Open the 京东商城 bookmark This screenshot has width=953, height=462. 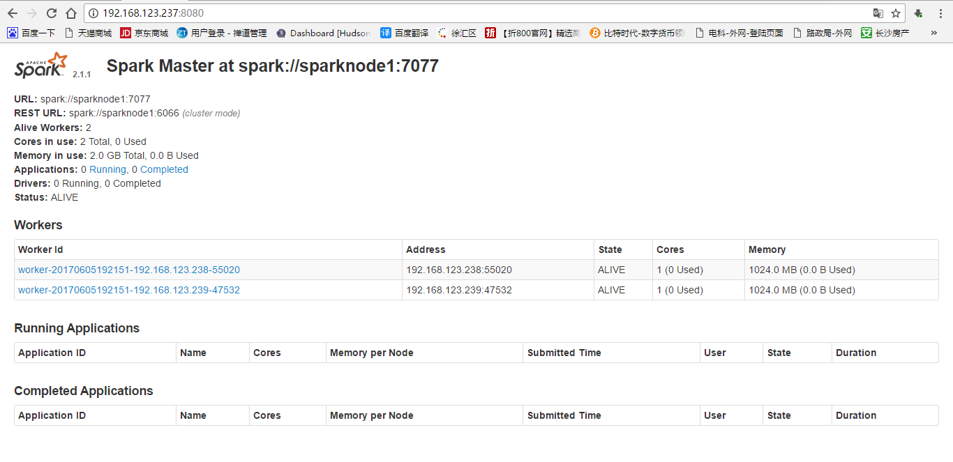[x=144, y=33]
